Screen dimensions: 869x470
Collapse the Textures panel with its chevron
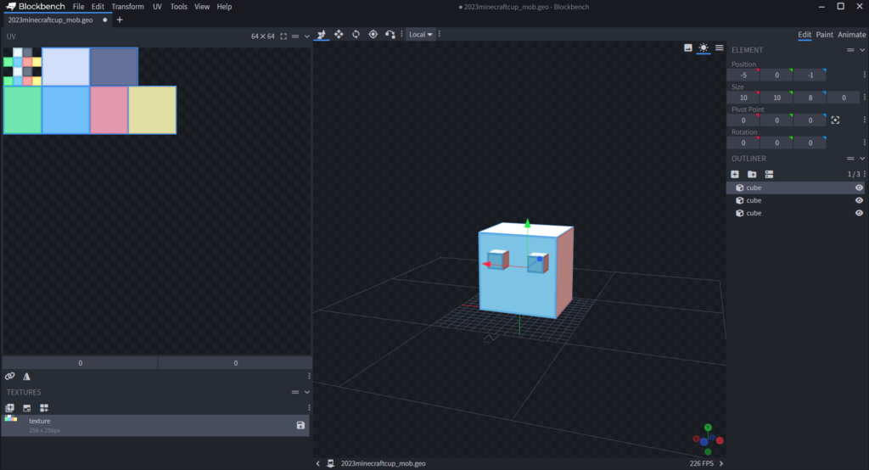(x=307, y=392)
